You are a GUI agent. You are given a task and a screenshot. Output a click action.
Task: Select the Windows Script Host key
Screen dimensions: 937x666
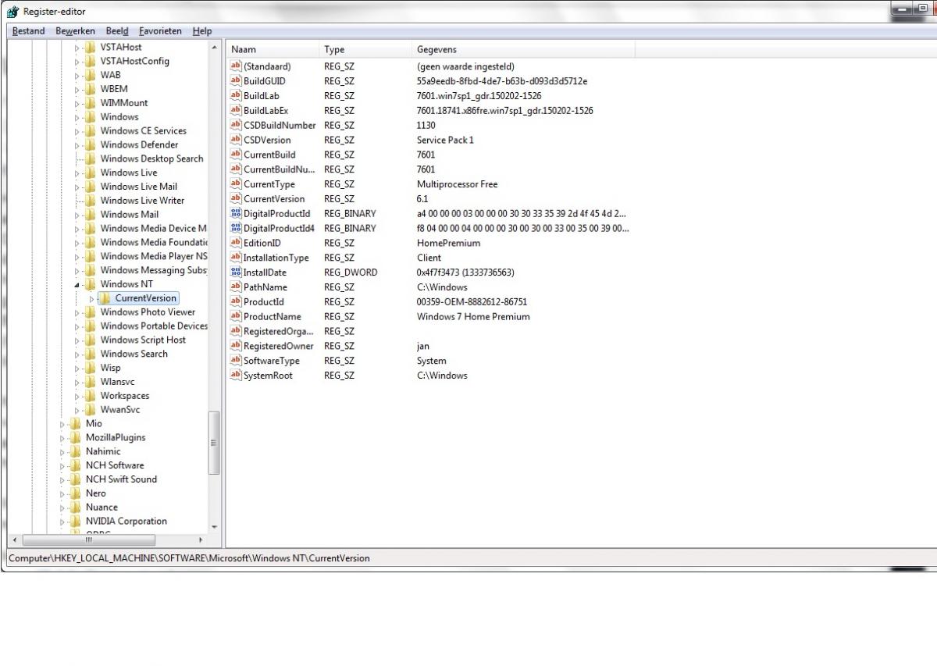(x=143, y=340)
